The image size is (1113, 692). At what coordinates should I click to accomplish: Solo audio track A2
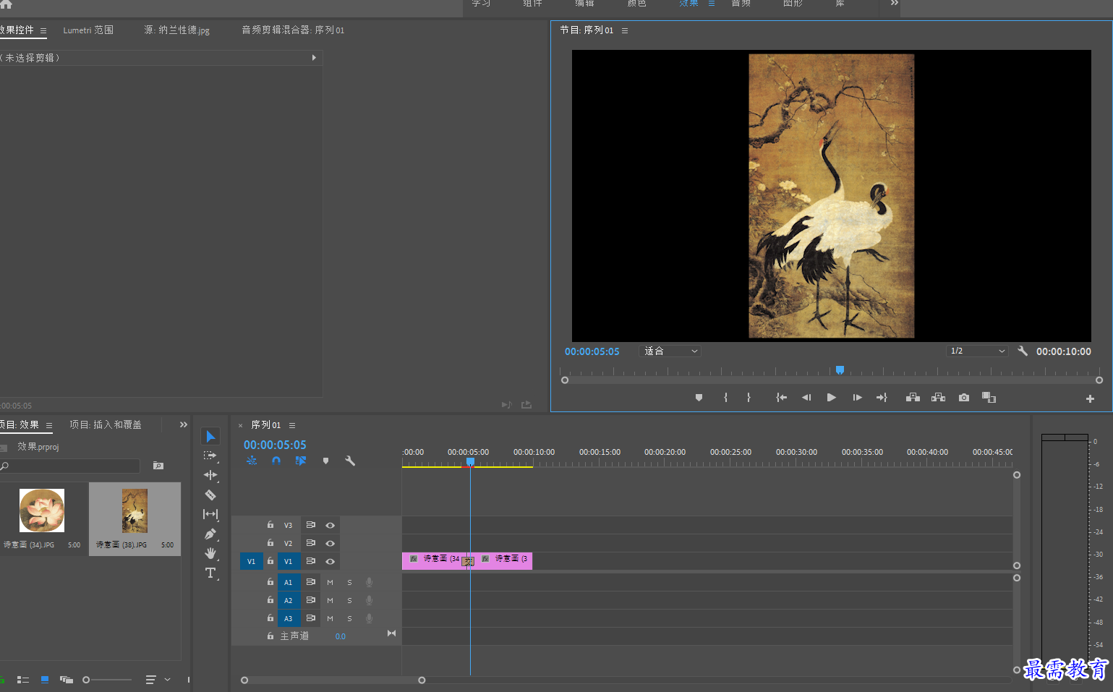pos(349,600)
